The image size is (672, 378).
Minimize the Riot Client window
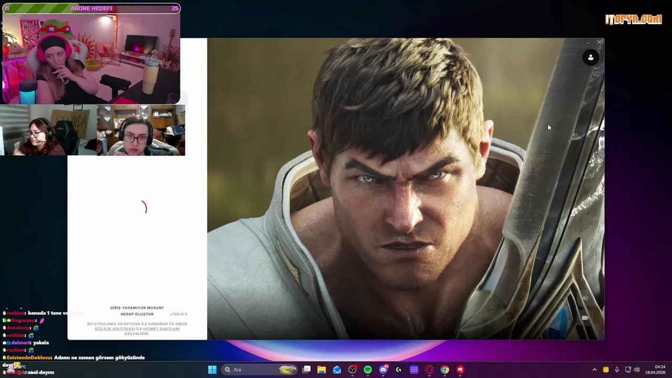tap(587, 42)
